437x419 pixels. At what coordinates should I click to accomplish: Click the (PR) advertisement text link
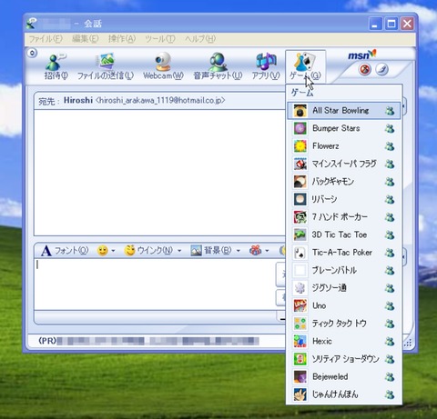click(148, 341)
